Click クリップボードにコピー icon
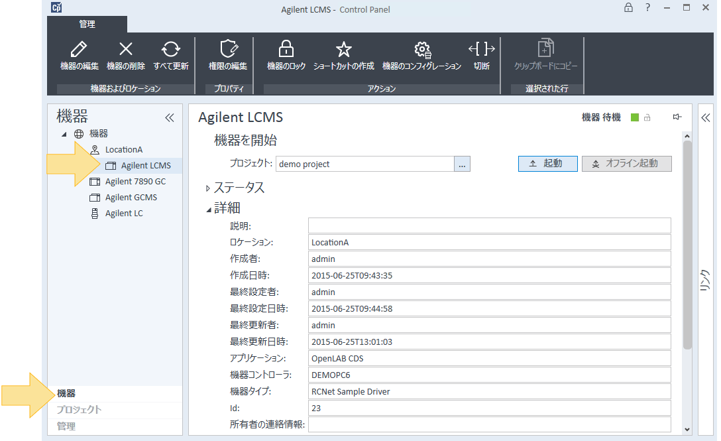The image size is (721, 441). 546,48
